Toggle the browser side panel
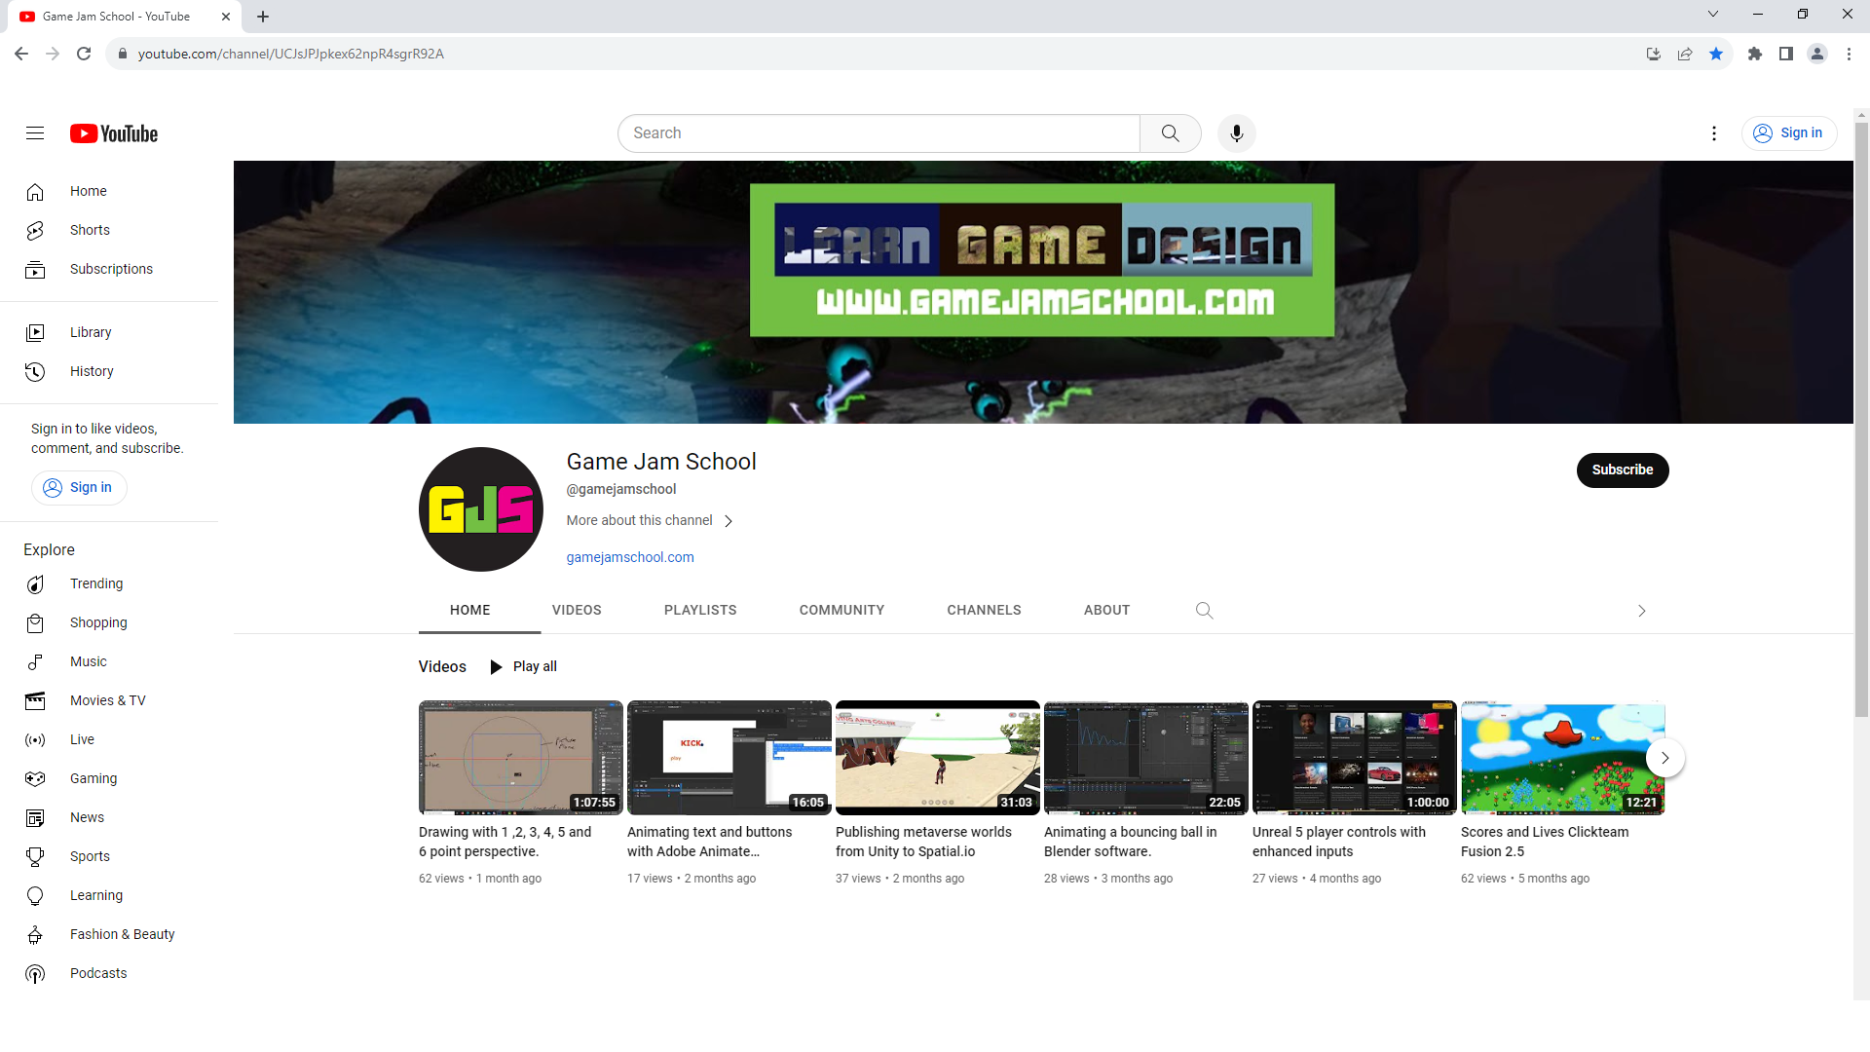Image resolution: width=1870 pixels, height=1052 pixels. pyautogui.click(x=1786, y=55)
